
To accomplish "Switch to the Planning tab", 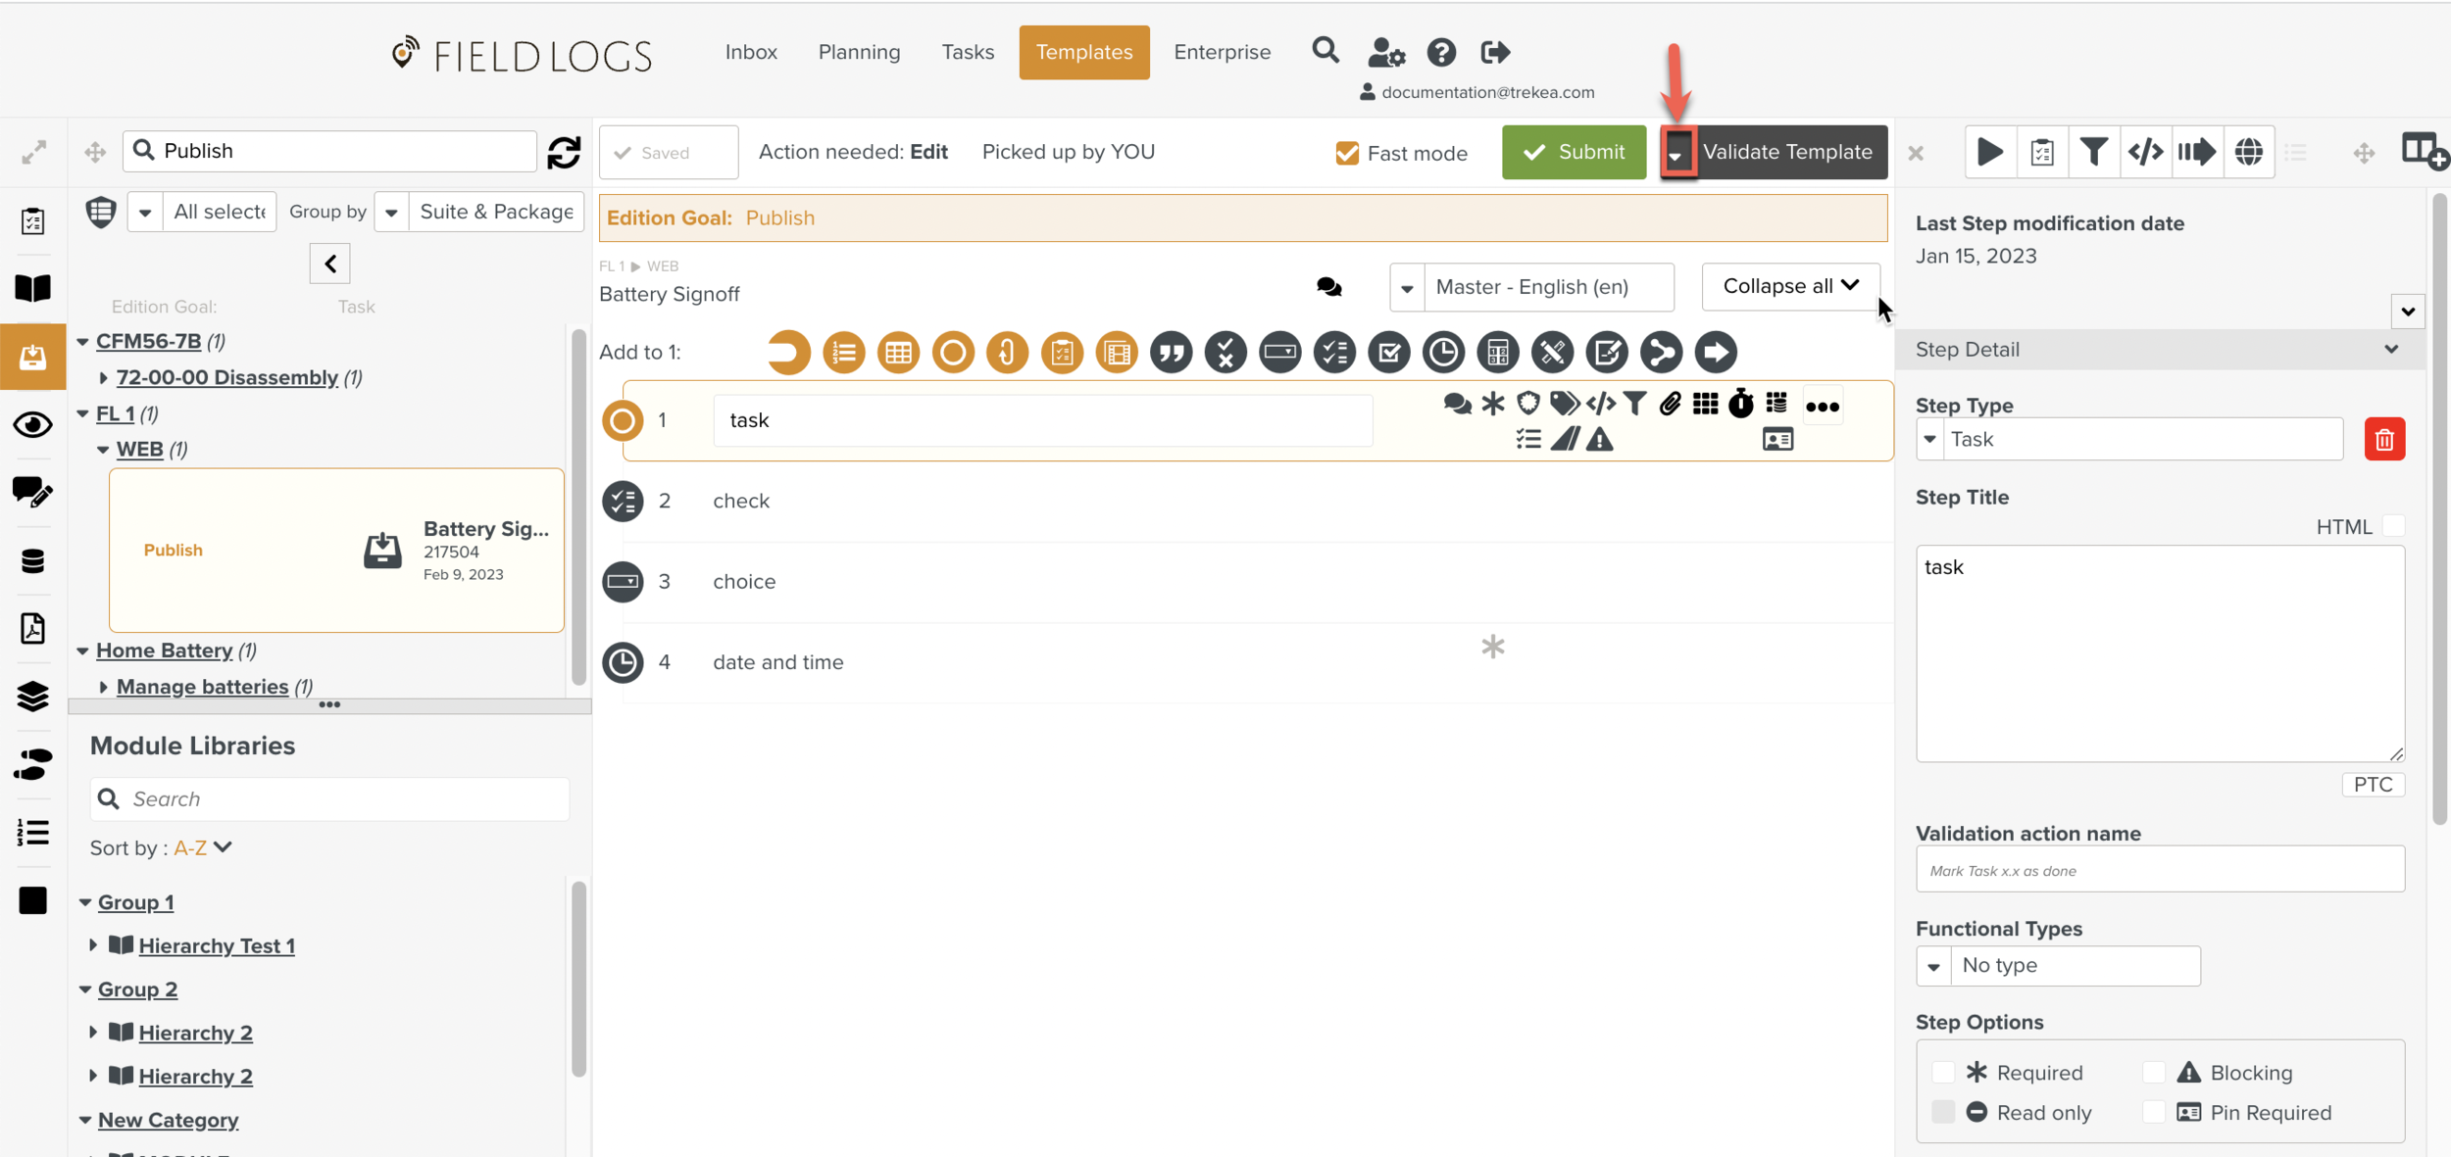I will click(859, 52).
